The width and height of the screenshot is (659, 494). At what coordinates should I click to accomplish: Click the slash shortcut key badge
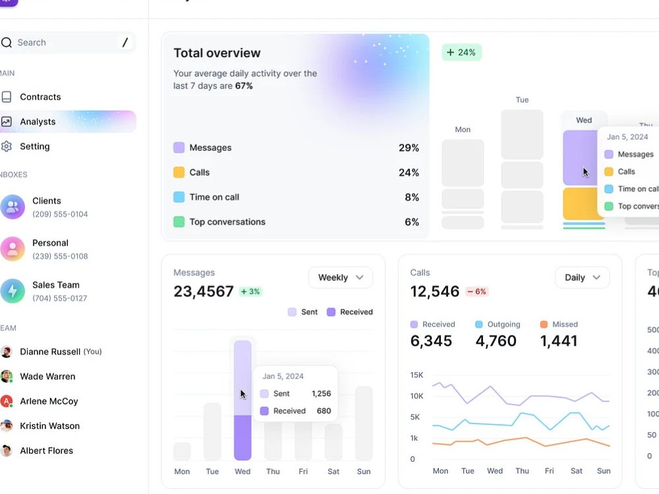point(125,42)
